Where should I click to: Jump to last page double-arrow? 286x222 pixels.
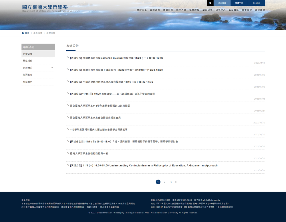point(176,182)
